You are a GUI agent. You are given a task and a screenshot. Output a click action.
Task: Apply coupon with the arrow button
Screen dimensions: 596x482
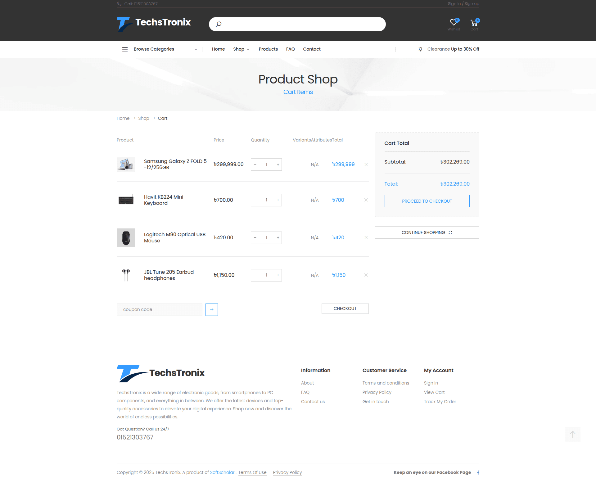tap(211, 309)
